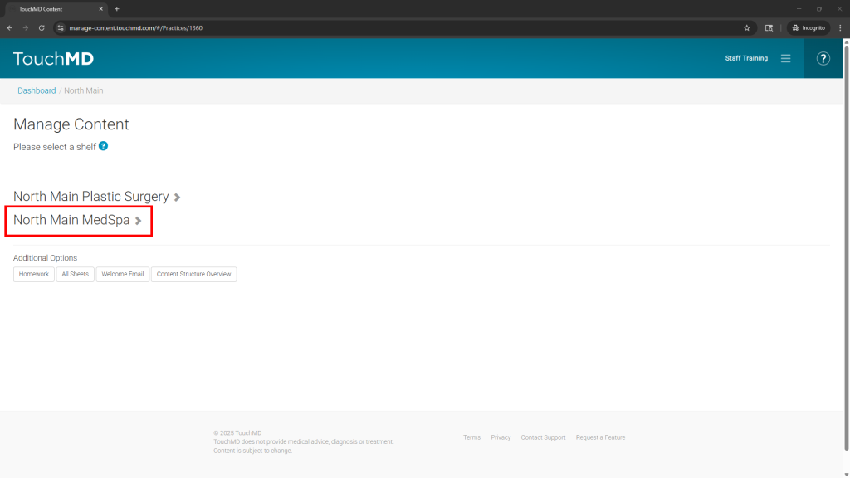The image size is (850, 478).
Task: Open the Chrome three-dot menu
Action: 840,27
